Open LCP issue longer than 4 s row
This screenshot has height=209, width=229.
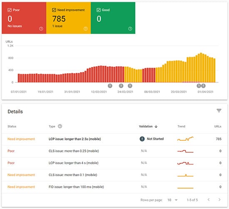[x=114, y=163]
